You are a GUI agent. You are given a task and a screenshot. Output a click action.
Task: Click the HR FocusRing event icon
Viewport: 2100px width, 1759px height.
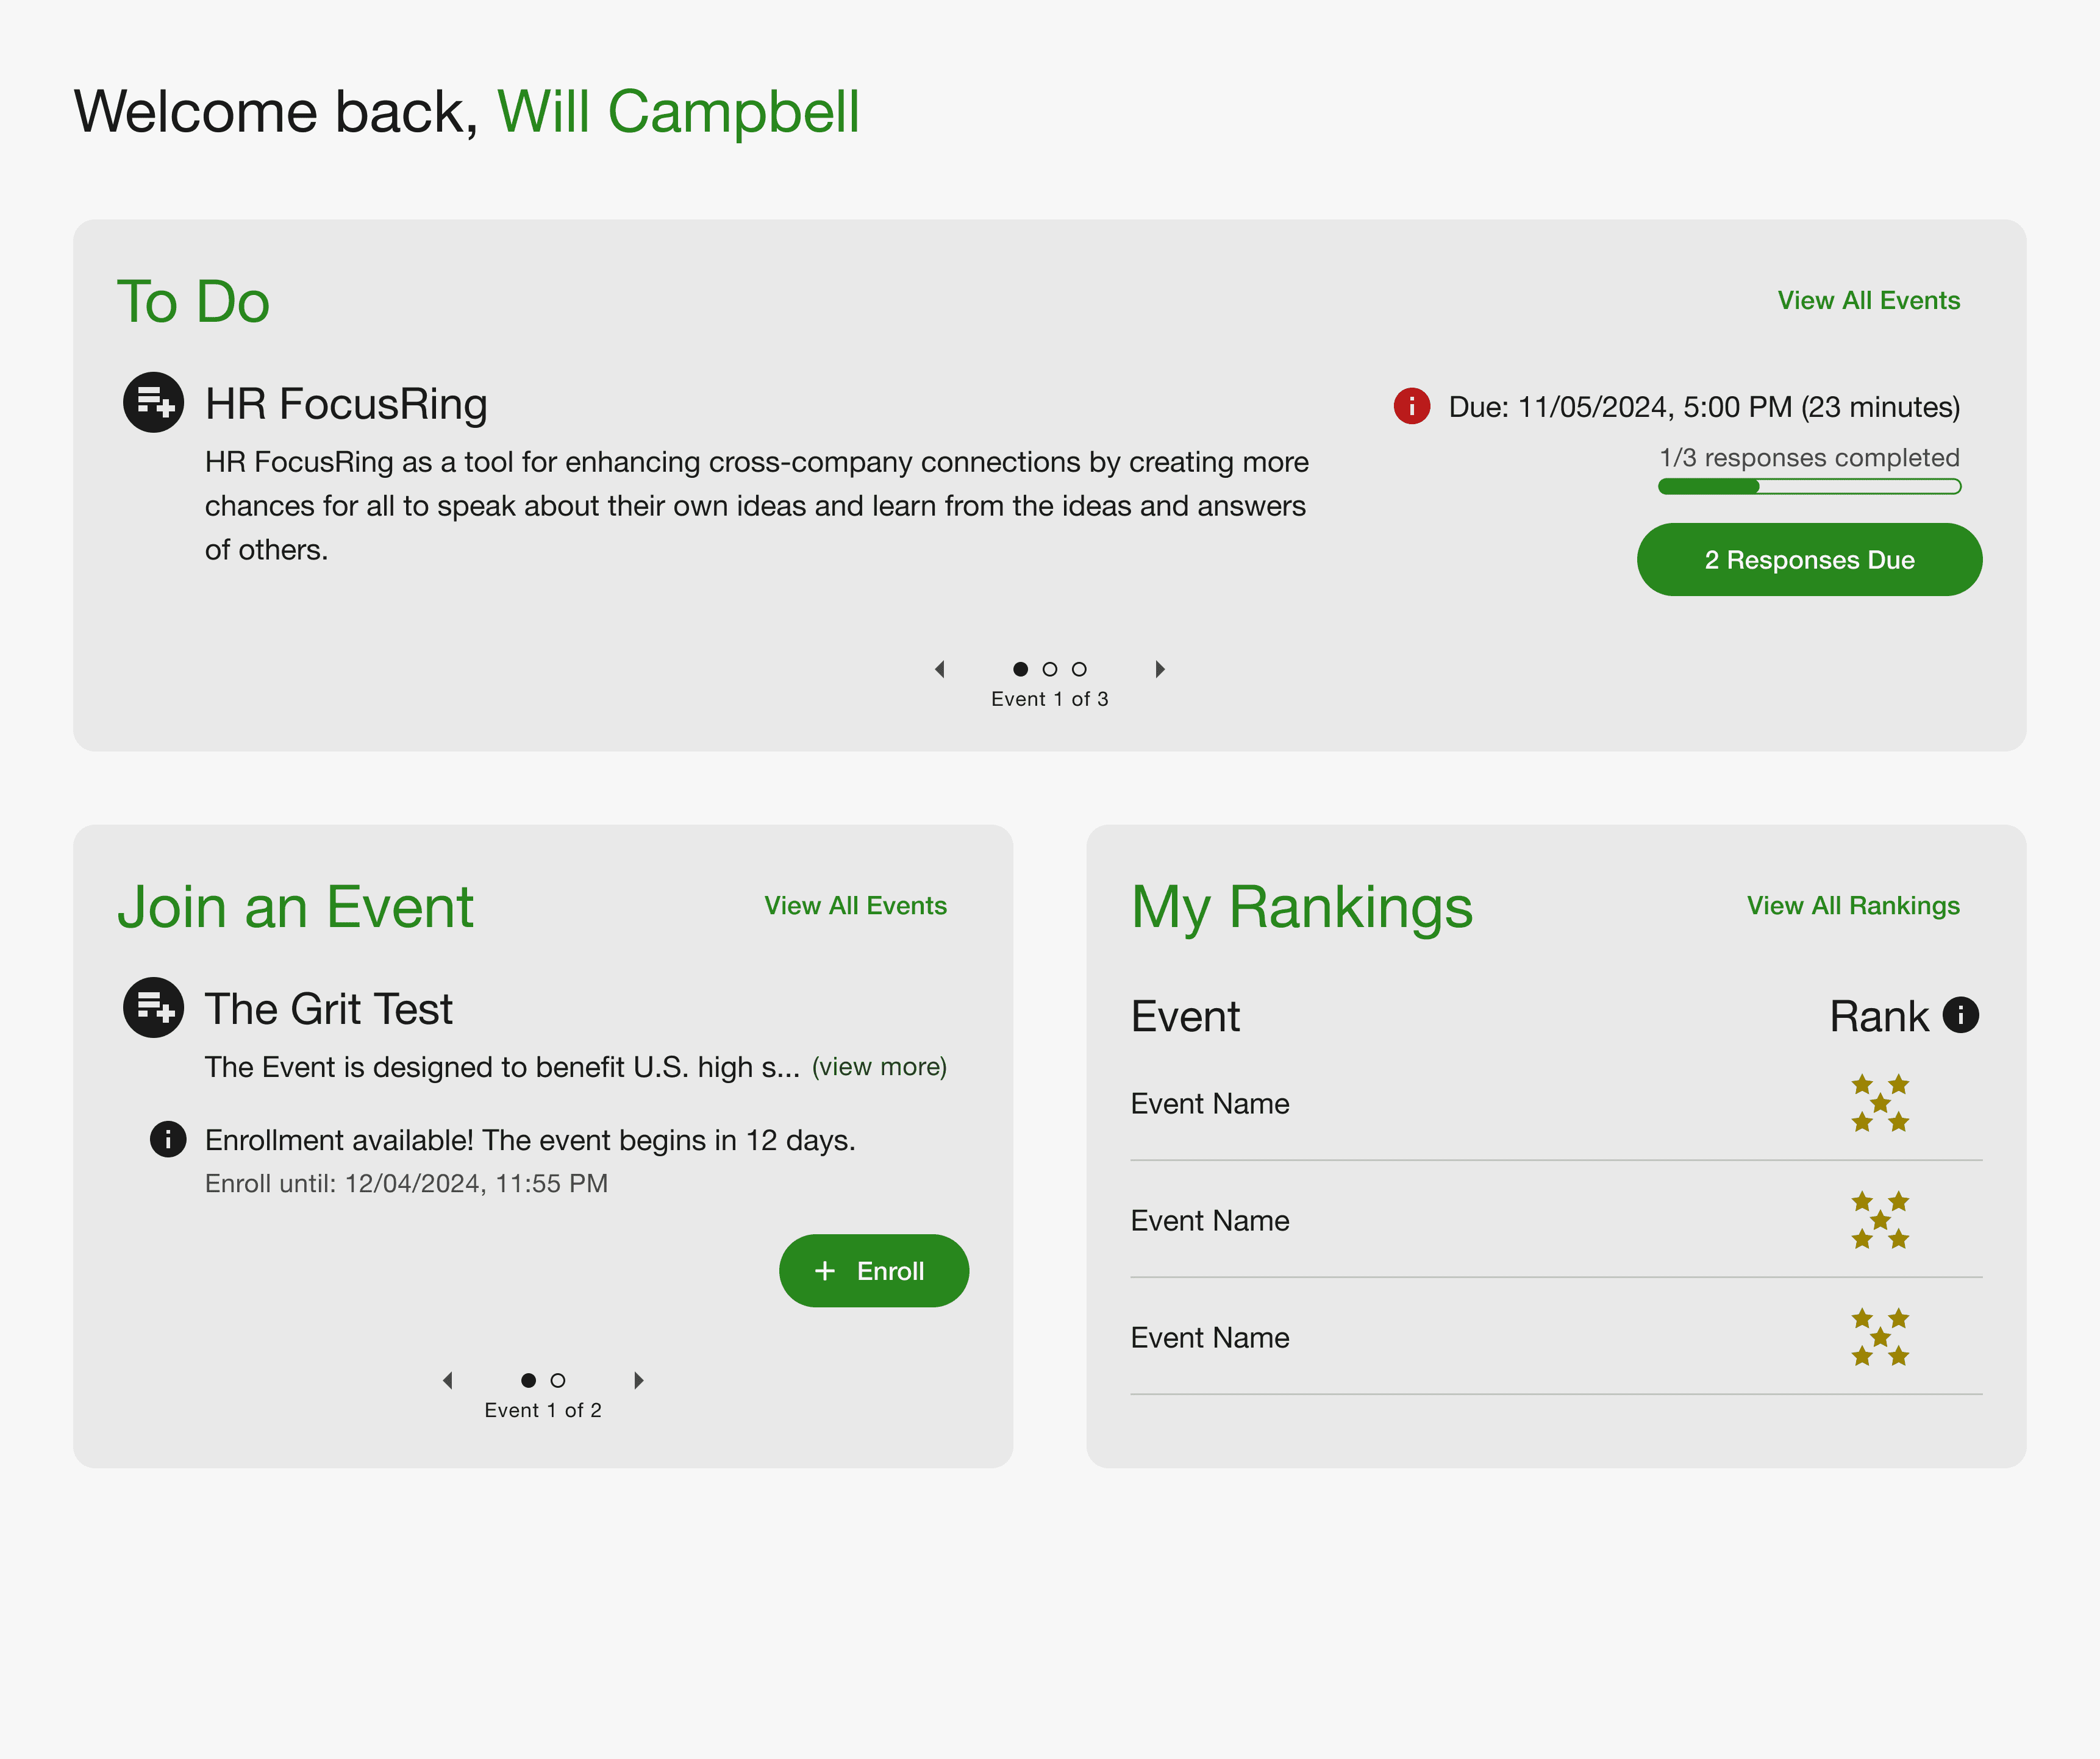153,403
